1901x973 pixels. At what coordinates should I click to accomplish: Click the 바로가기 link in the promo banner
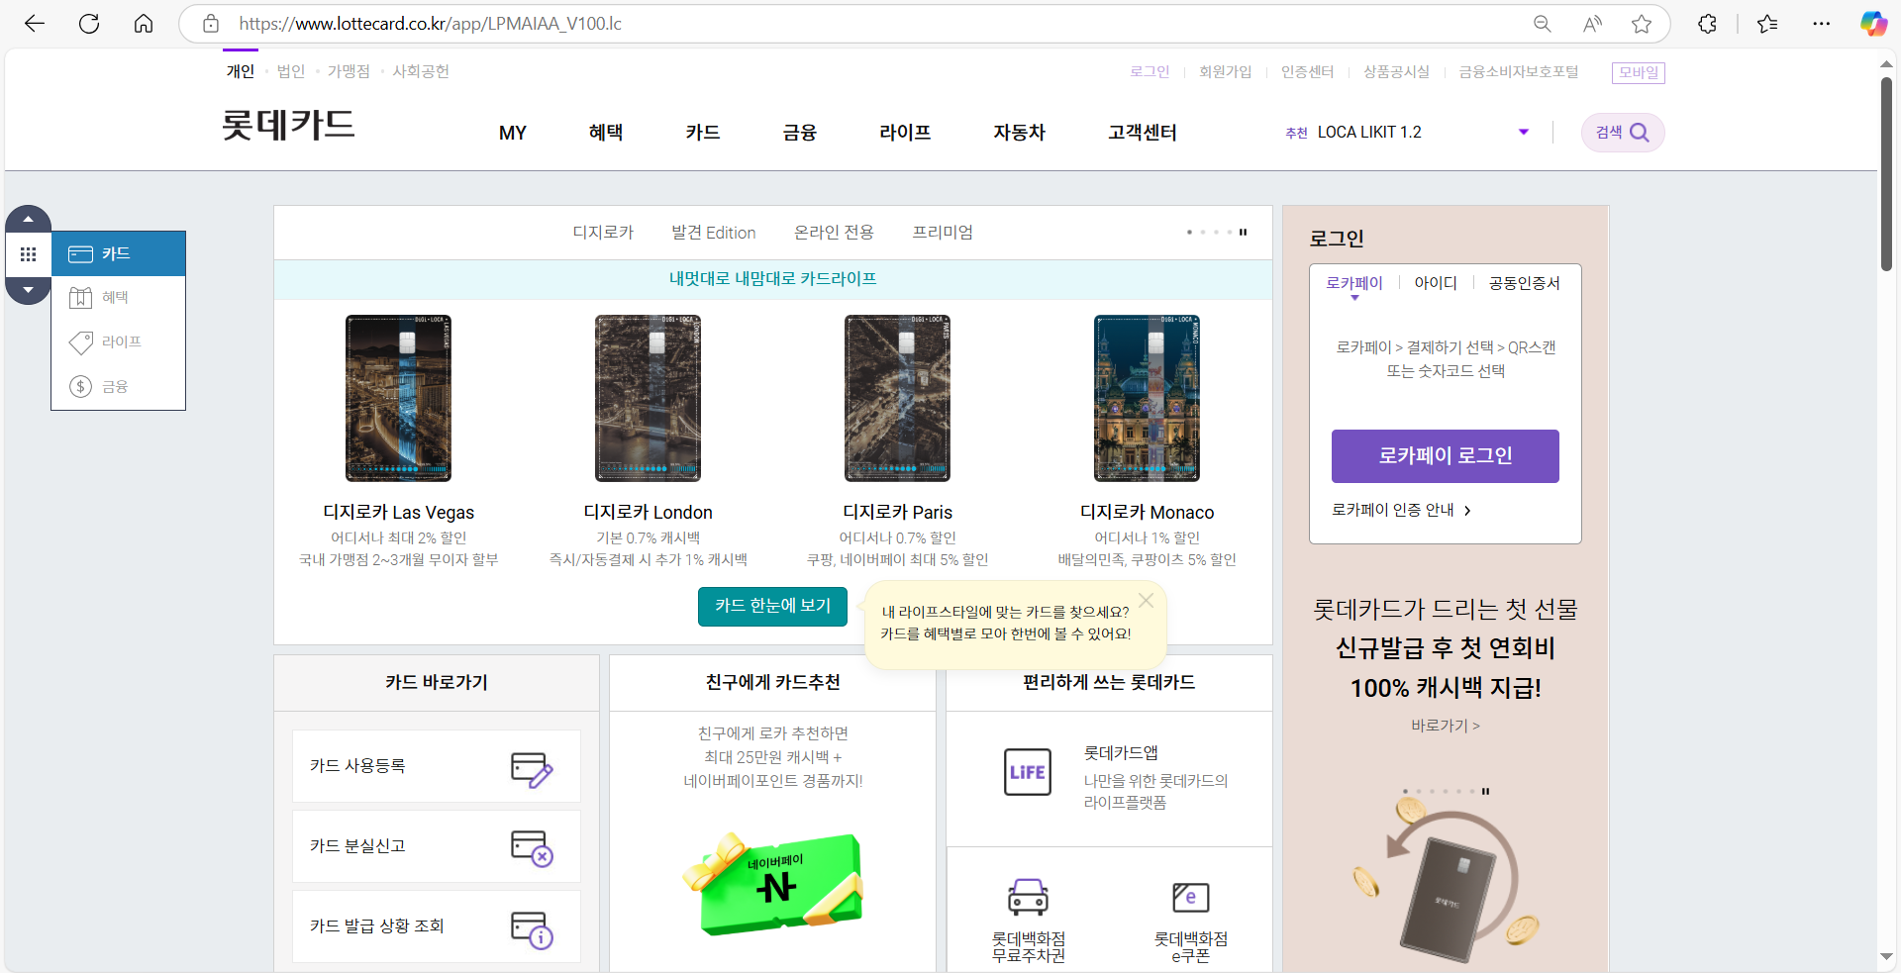pos(1446,726)
